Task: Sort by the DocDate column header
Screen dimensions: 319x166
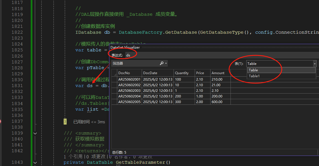Action: click(158, 73)
